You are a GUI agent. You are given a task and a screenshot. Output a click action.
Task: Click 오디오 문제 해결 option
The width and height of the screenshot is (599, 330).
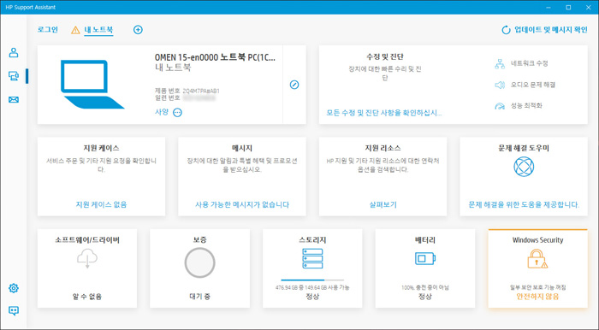tap(533, 85)
